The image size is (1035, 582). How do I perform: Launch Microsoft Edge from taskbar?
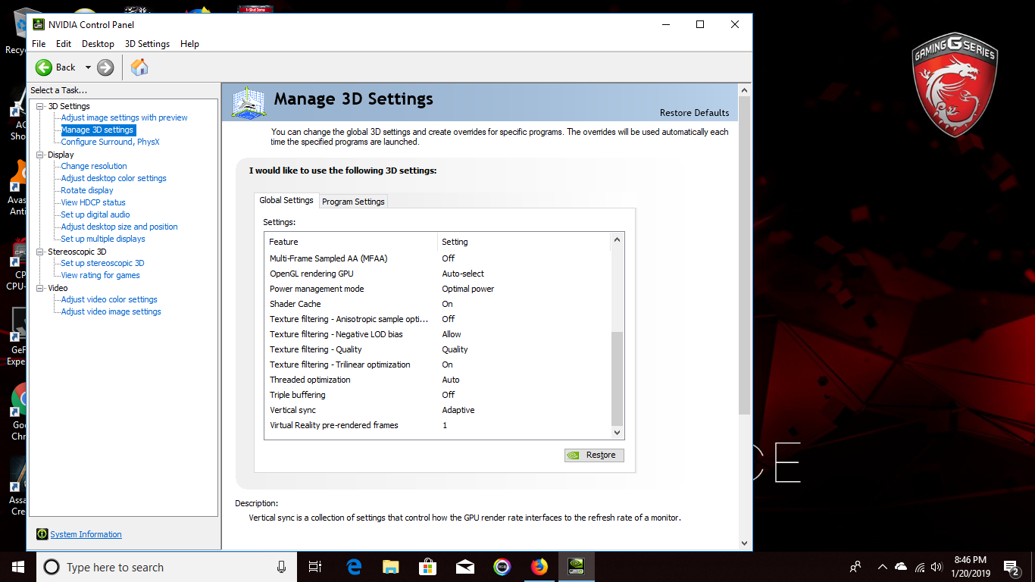coord(354,567)
